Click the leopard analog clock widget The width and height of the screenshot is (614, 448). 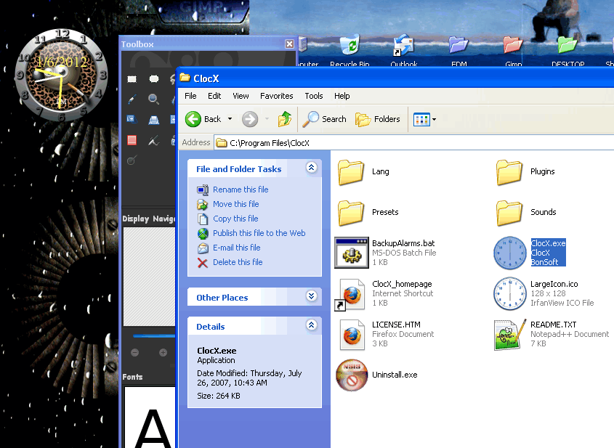click(x=61, y=74)
